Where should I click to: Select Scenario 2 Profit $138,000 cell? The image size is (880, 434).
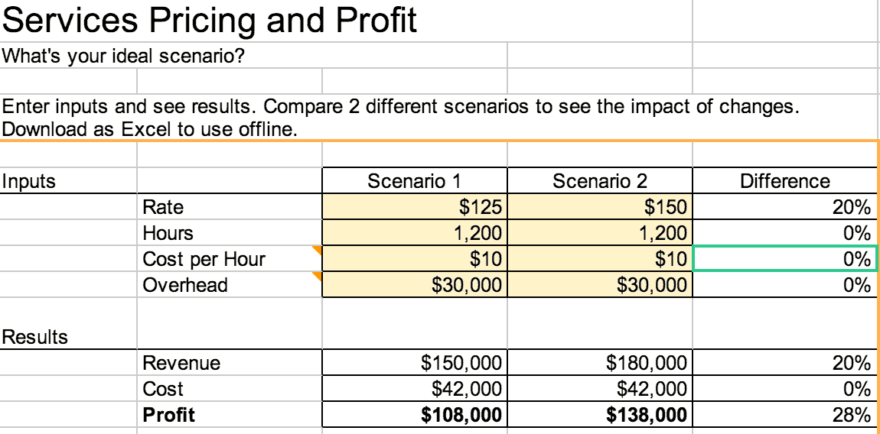click(600, 414)
